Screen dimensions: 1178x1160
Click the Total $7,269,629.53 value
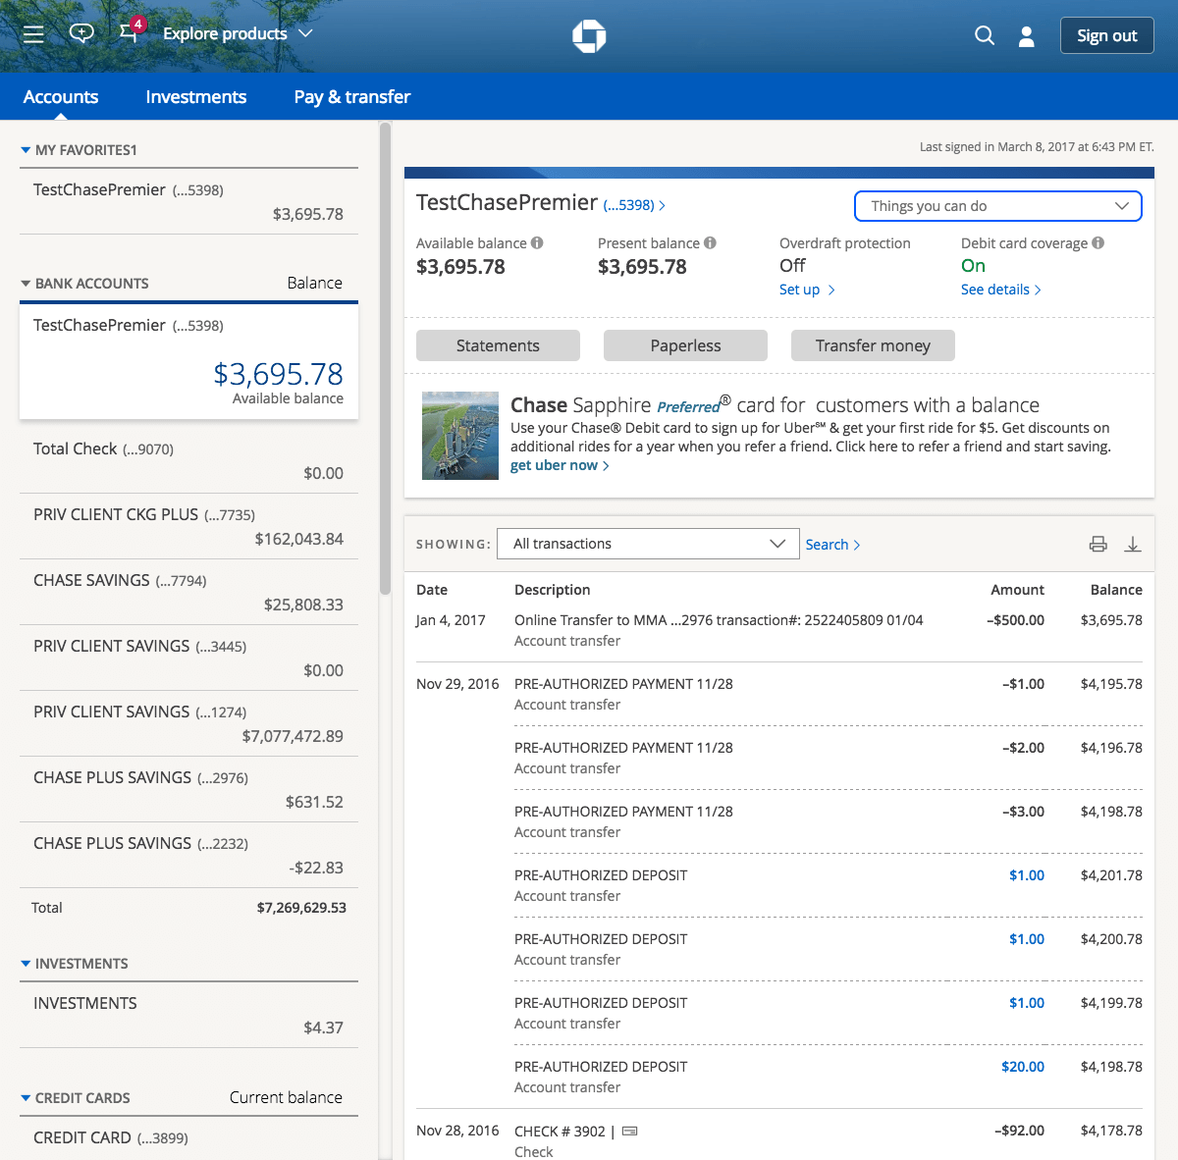(x=301, y=908)
